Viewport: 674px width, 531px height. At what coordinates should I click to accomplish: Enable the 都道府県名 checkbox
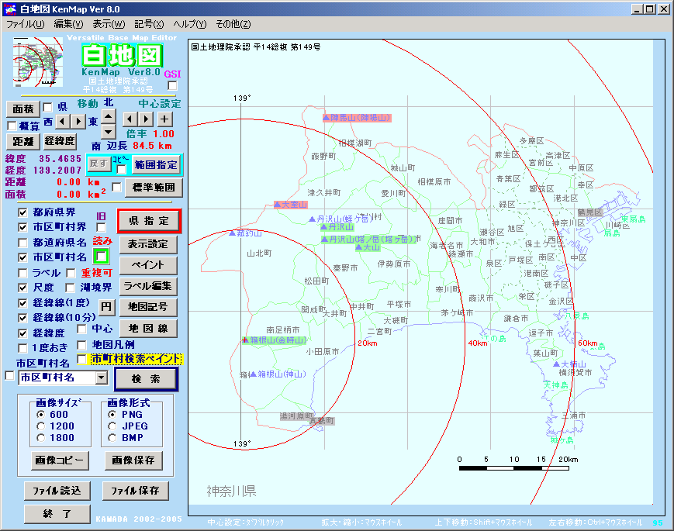(x=22, y=242)
